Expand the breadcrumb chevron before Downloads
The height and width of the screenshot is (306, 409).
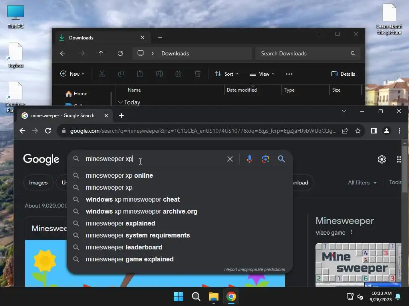click(x=153, y=53)
